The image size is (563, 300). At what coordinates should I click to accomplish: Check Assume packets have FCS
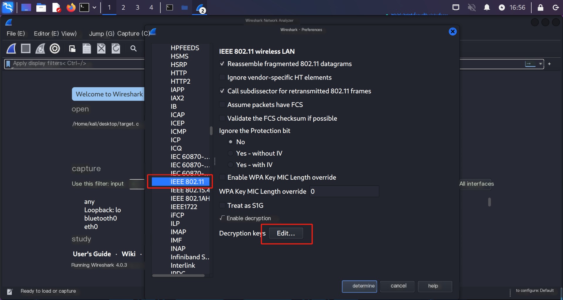pyautogui.click(x=222, y=105)
